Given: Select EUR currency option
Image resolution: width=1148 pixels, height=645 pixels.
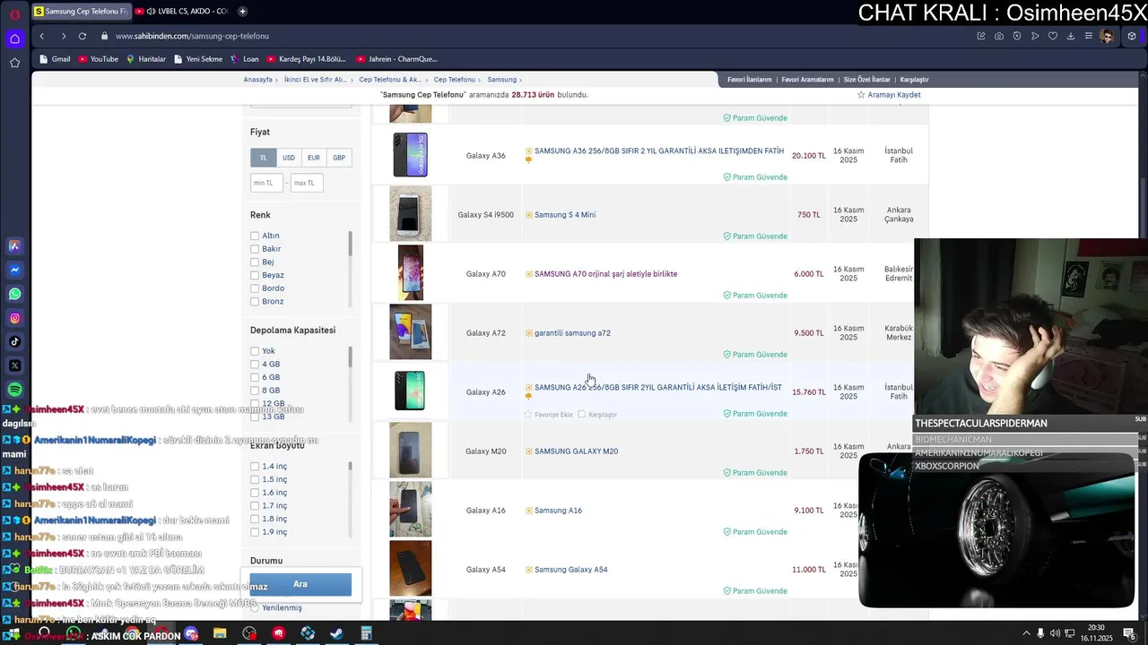Looking at the screenshot, I should [x=314, y=158].
